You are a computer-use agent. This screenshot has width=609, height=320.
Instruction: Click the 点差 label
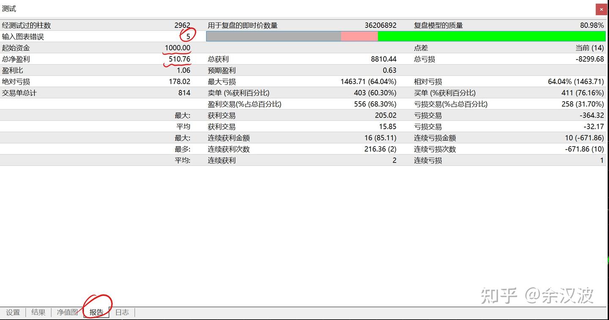[421, 48]
